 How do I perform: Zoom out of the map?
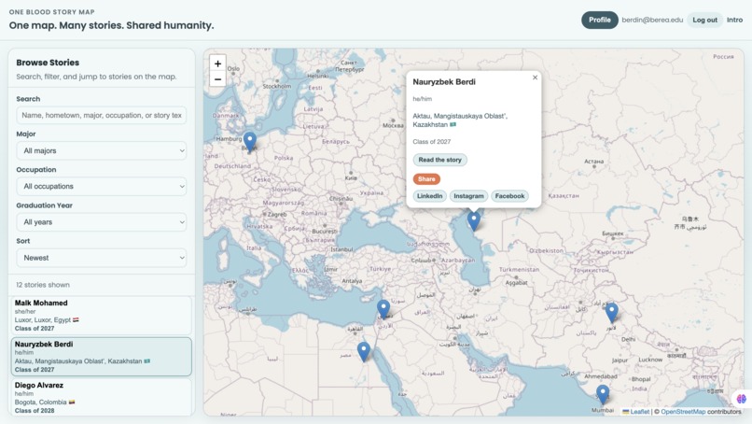click(217, 79)
